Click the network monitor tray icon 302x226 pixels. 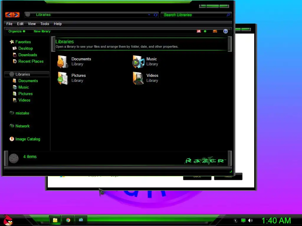[x=243, y=221]
